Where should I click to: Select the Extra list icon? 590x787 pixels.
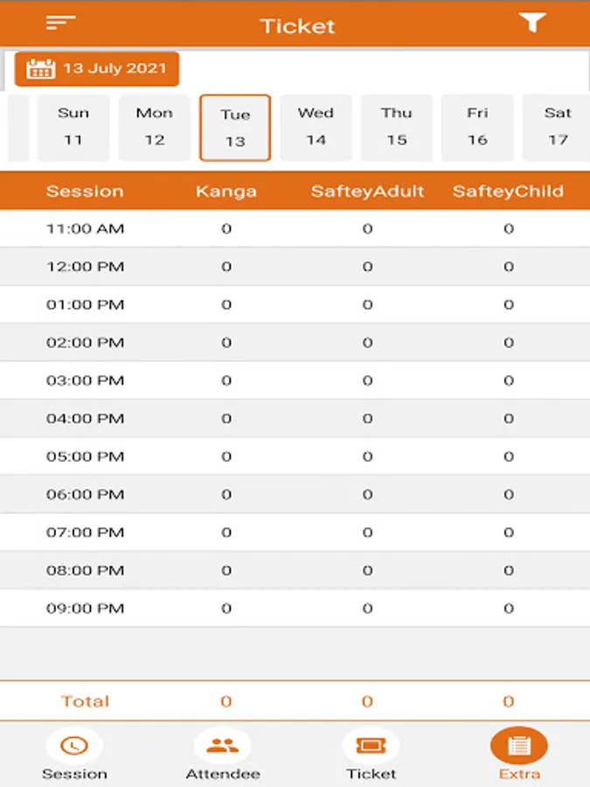click(x=518, y=745)
